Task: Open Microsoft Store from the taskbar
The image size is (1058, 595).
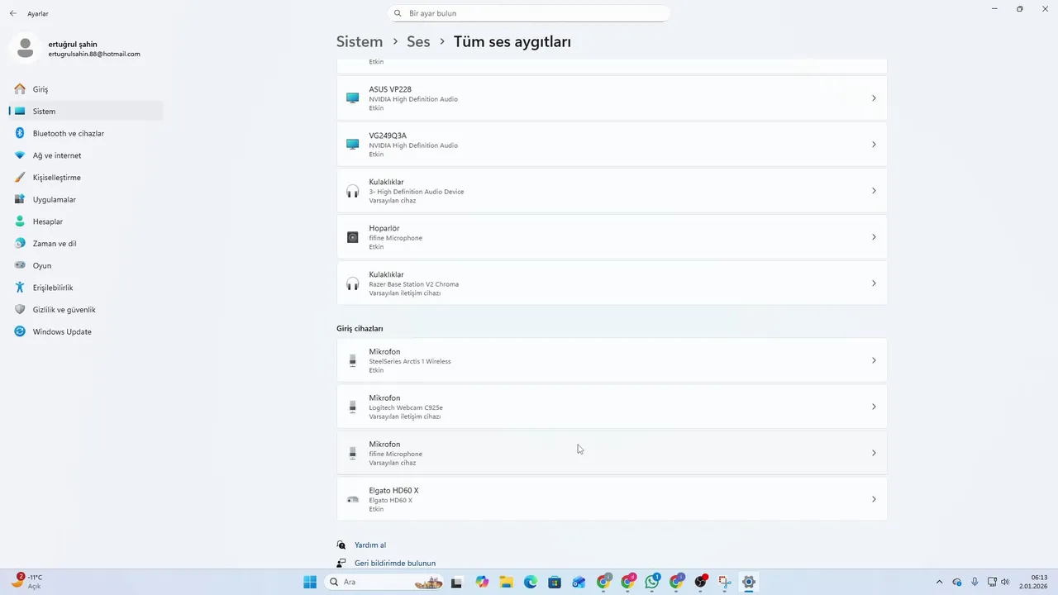Action: tap(555, 582)
